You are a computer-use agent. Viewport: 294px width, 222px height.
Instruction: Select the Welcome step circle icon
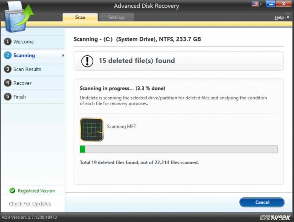(x=8, y=41)
